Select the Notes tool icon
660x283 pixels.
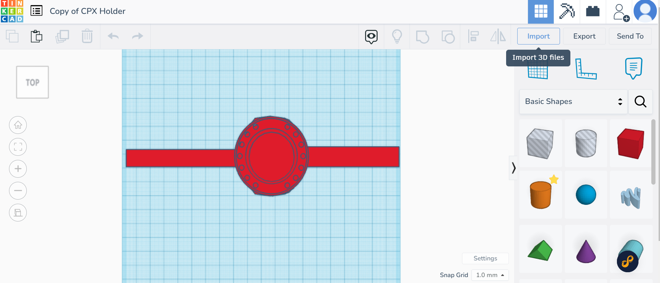click(x=634, y=68)
